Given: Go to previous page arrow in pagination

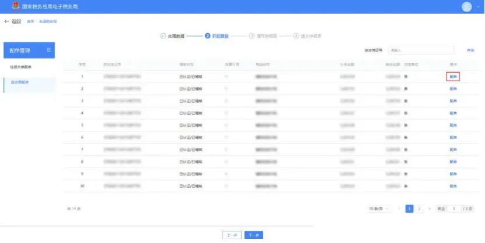Looking at the screenshot, I should pos(399,209).
